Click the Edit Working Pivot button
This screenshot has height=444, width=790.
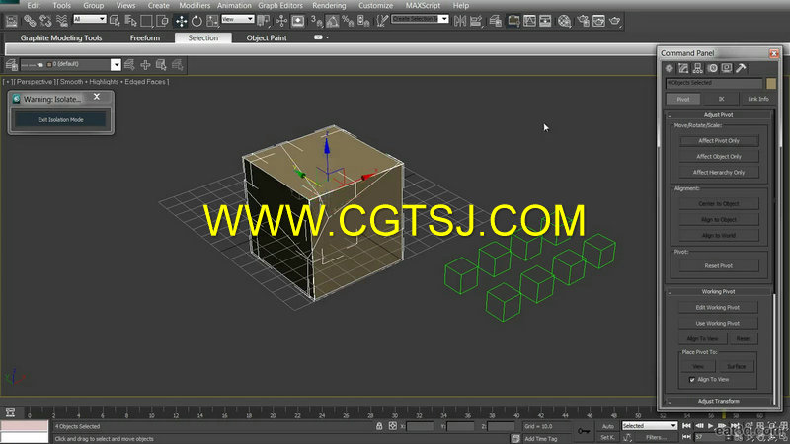718,307
